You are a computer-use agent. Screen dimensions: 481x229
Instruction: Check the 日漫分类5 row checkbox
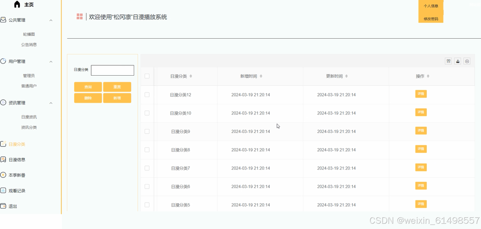[147, 205]
